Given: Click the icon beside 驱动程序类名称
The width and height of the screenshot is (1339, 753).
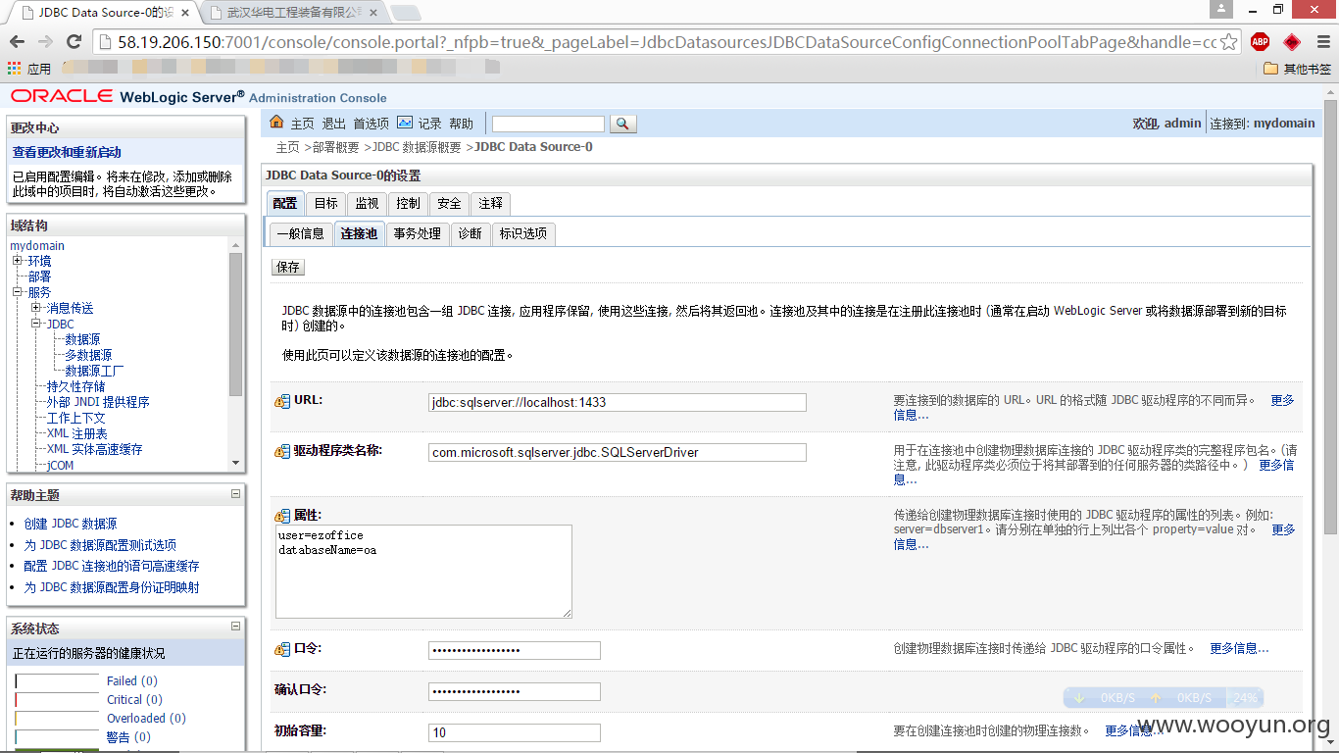Looking at the screenshot, I should pos(282,452).
